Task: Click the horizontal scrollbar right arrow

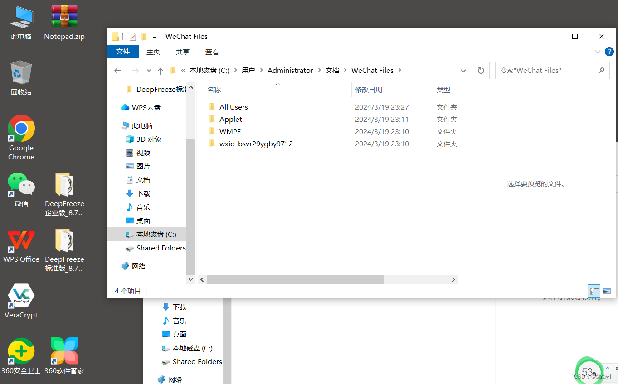Action: pos(453,280)
